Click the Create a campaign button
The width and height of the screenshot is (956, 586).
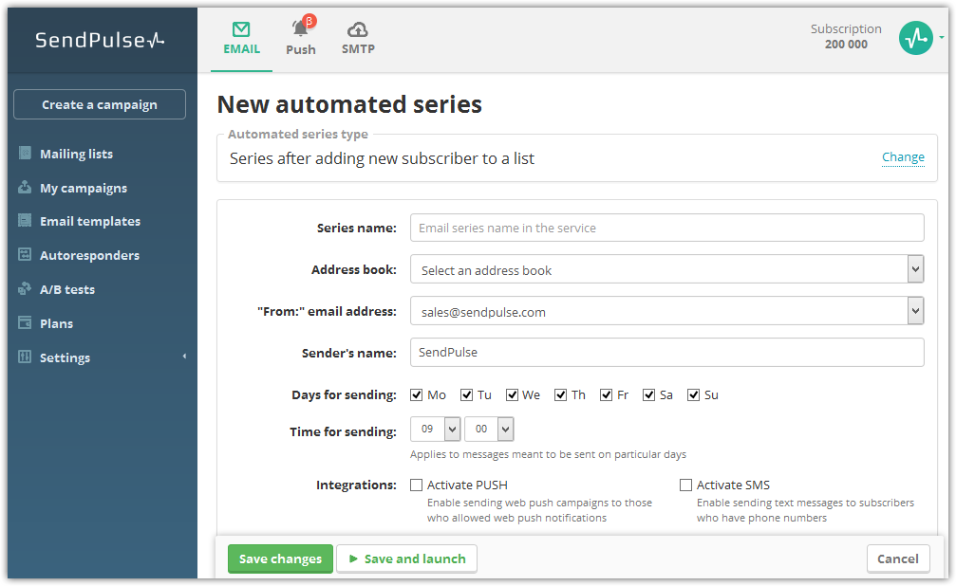pyautogui.click(x=100, y=104)
